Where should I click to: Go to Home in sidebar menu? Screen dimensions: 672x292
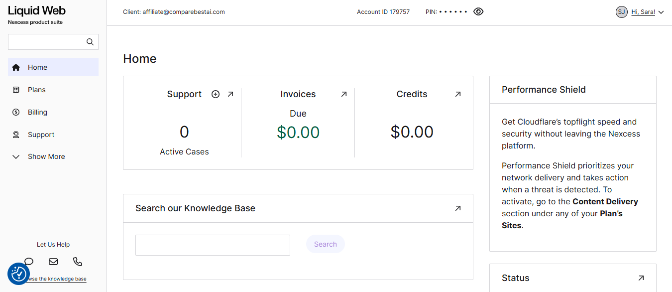53,67
